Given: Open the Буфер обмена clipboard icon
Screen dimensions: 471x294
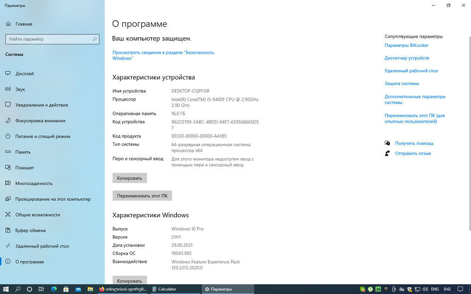Looking at the screenshot, I should pyautogui.click(x=8, y=231).
